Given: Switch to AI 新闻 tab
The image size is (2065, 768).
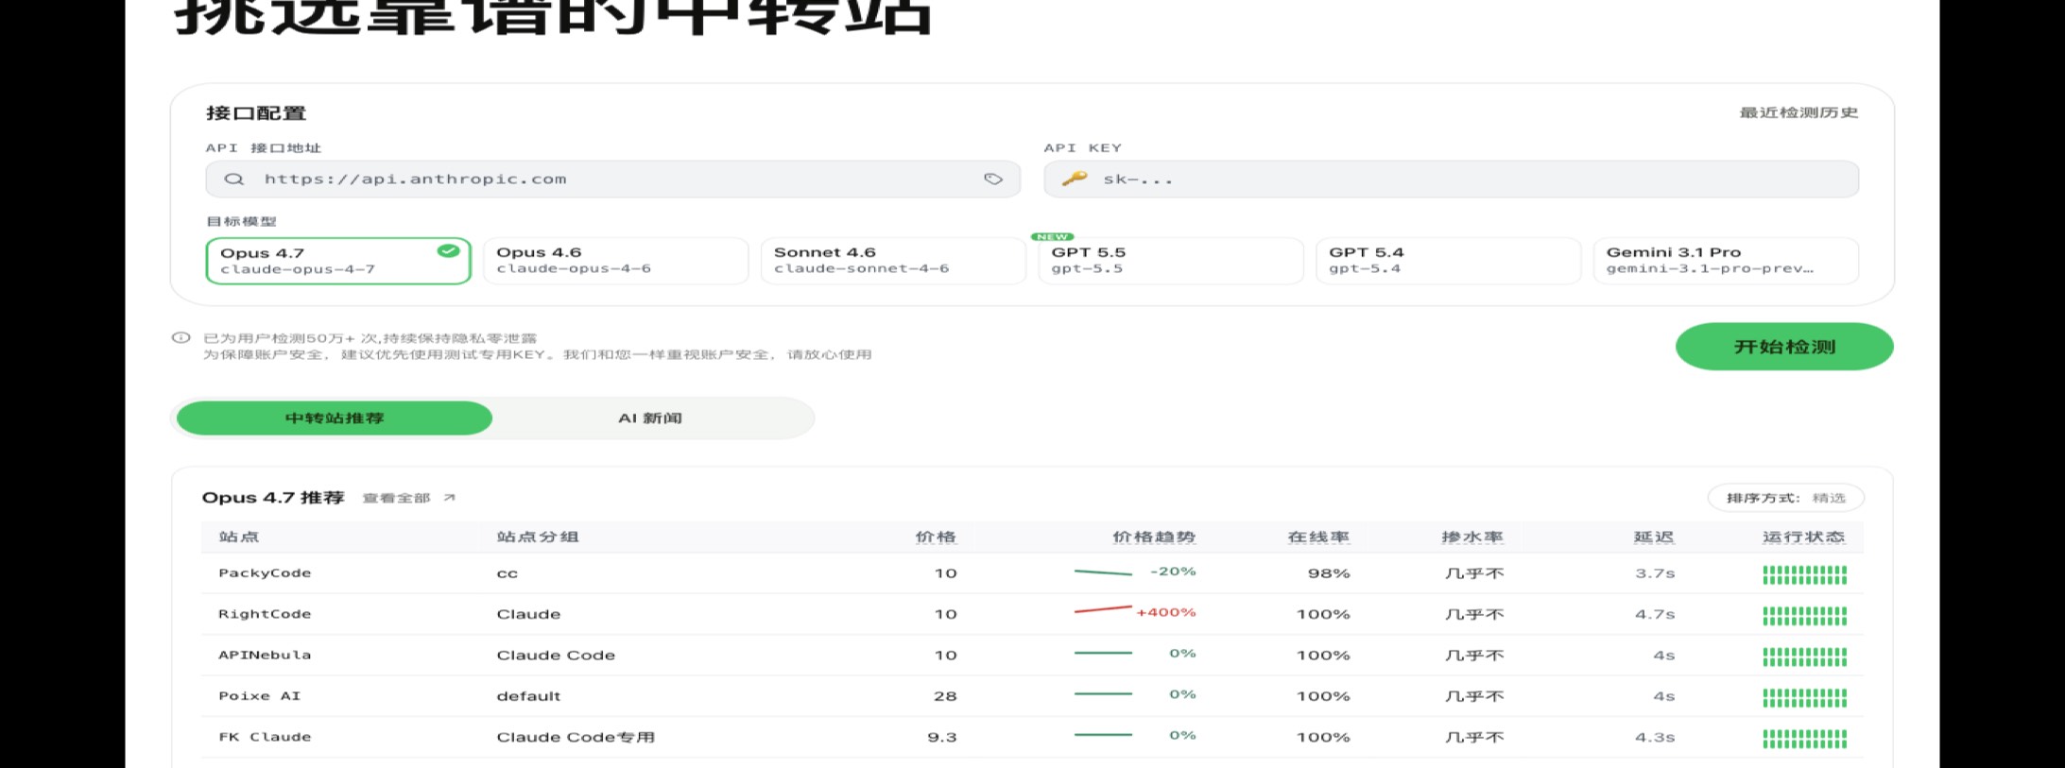Looking at the screenshot, I should pos(650,418).
